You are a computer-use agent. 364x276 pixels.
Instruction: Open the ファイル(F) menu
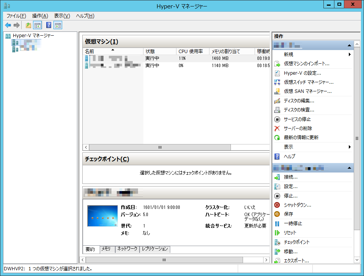16,16
